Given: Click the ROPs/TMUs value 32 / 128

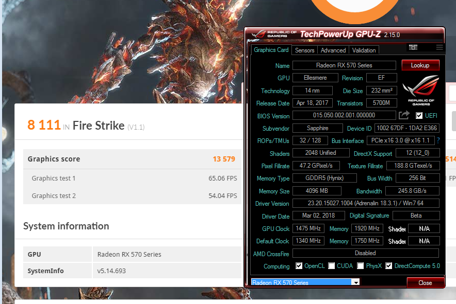Looking at the screenshot, I should 310,140.
